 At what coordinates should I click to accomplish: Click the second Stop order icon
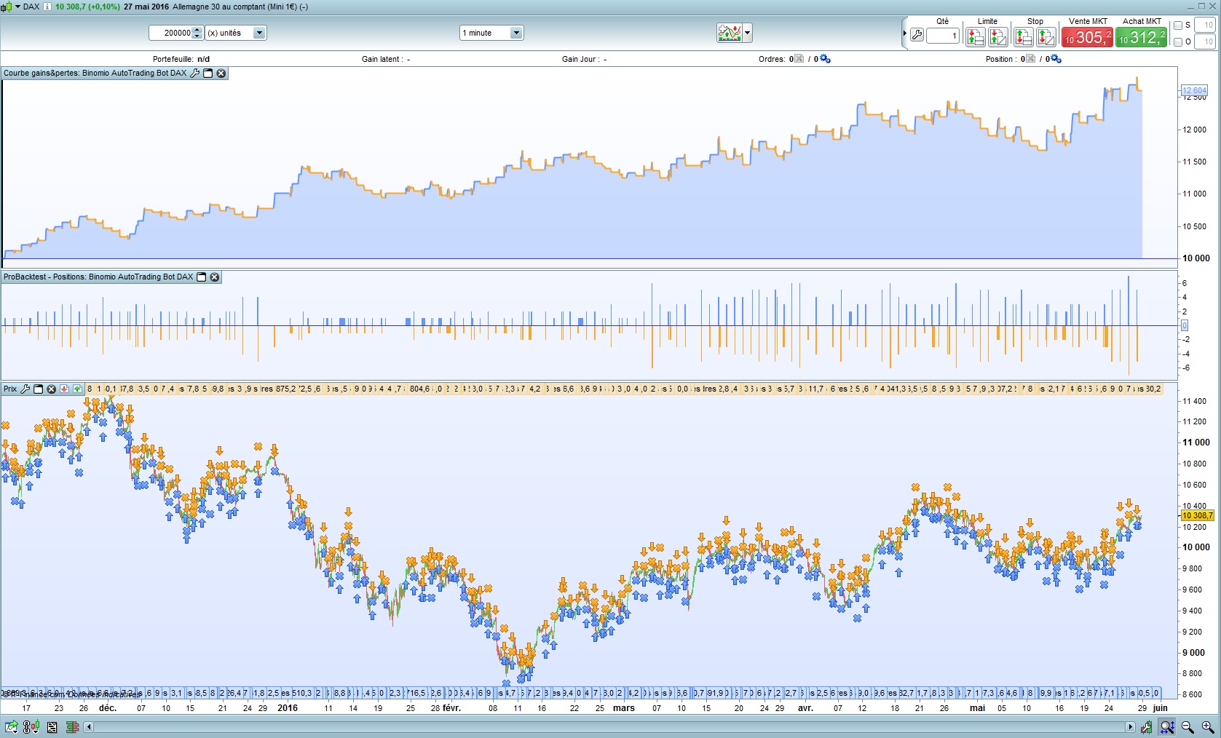pyautogui.click(x=1046, y=36)
